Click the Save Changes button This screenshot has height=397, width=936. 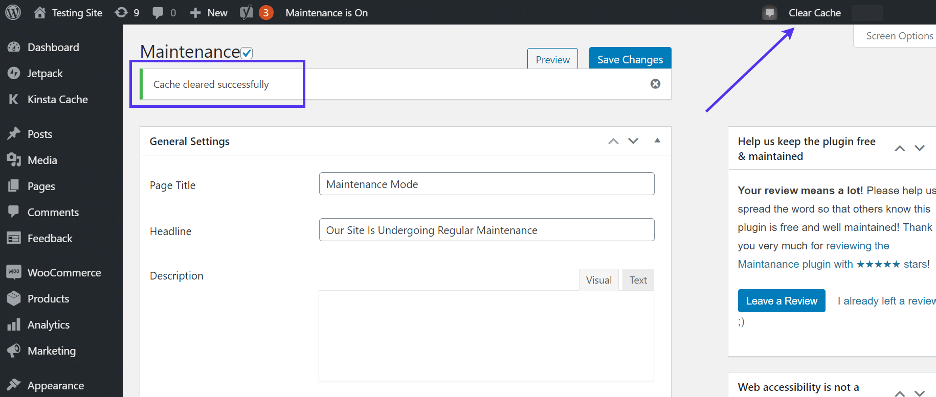coord(630,59)
